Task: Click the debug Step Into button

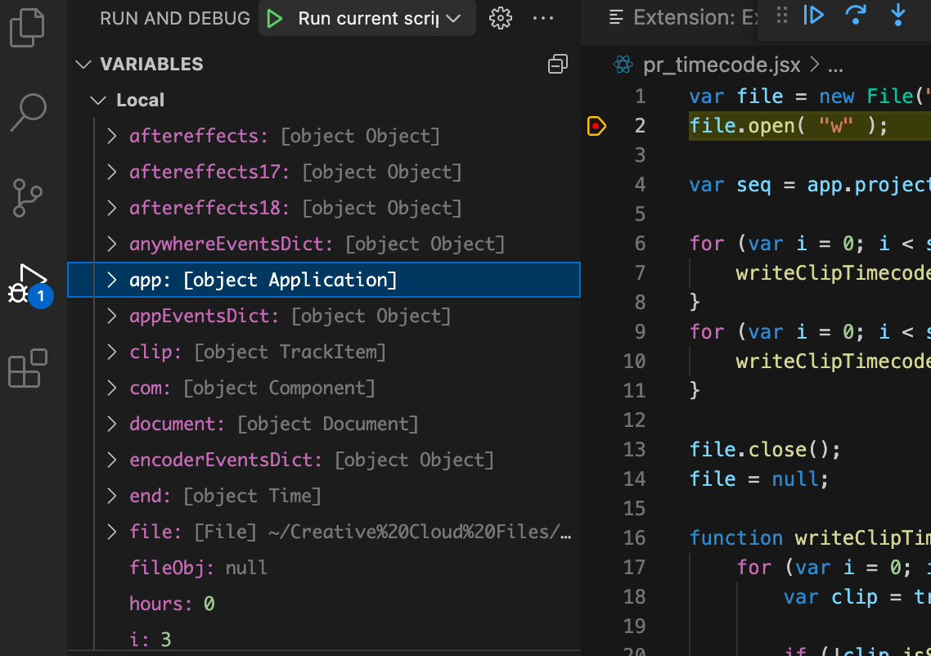Action: (x=898, y=15)
